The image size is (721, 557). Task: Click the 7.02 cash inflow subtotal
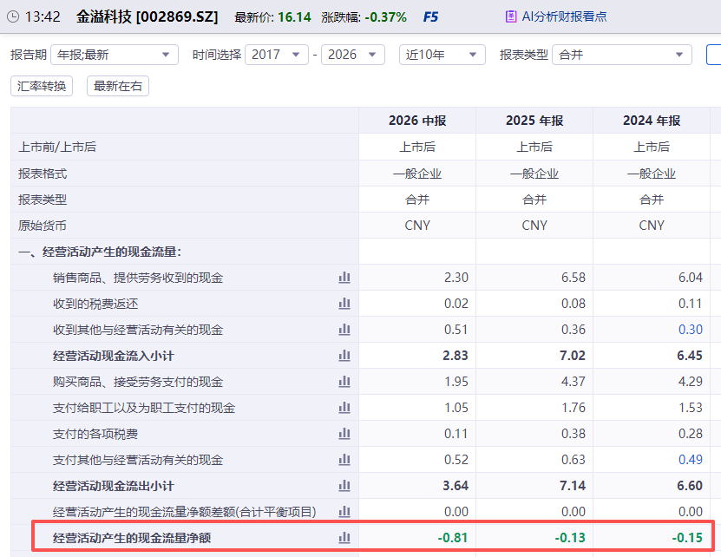click(x=573, y=356)
